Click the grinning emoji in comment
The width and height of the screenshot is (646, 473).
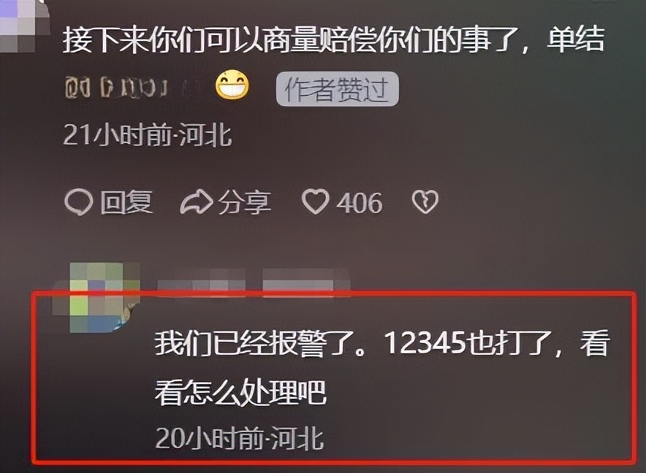tap(232, 85)
